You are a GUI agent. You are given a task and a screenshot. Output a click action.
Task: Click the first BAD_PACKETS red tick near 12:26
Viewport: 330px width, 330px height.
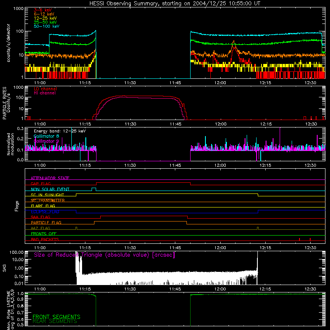299,239
